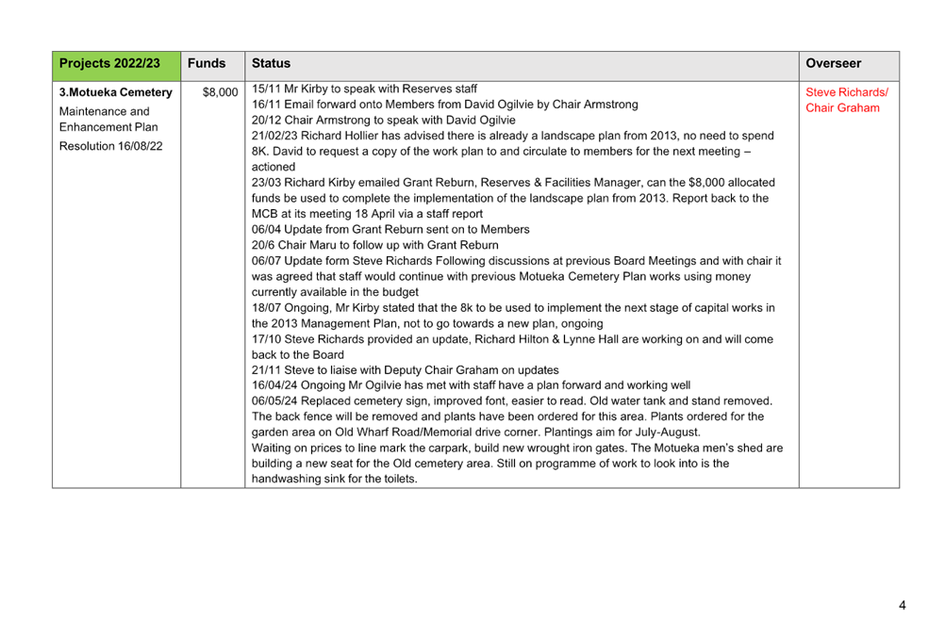Click 'Resolution 16/08/22' text

pos(110,146)
